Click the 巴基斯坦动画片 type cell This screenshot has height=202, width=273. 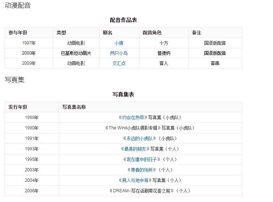tap(76, 53)
